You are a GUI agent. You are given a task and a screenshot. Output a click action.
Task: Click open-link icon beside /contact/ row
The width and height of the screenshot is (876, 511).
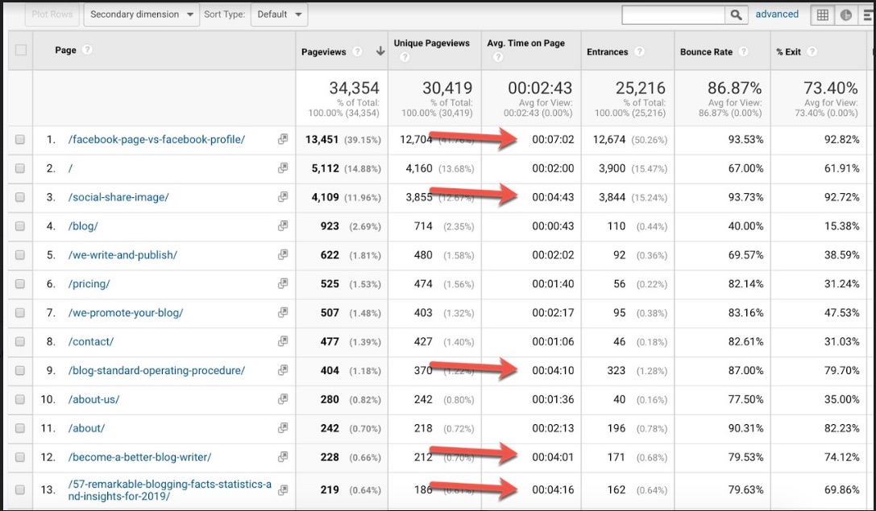283,342
